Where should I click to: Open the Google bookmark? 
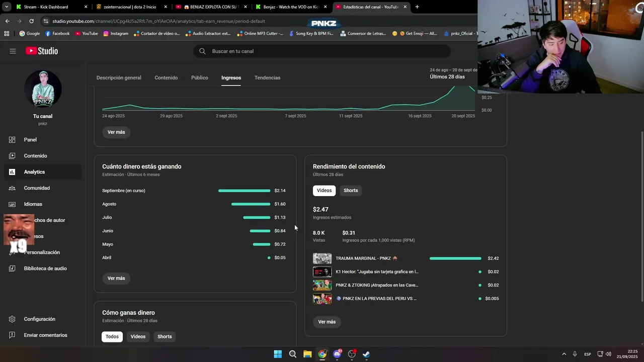point(30,34)
